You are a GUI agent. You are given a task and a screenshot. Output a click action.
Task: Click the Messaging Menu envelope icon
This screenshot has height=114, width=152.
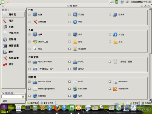tap(35, 89)
